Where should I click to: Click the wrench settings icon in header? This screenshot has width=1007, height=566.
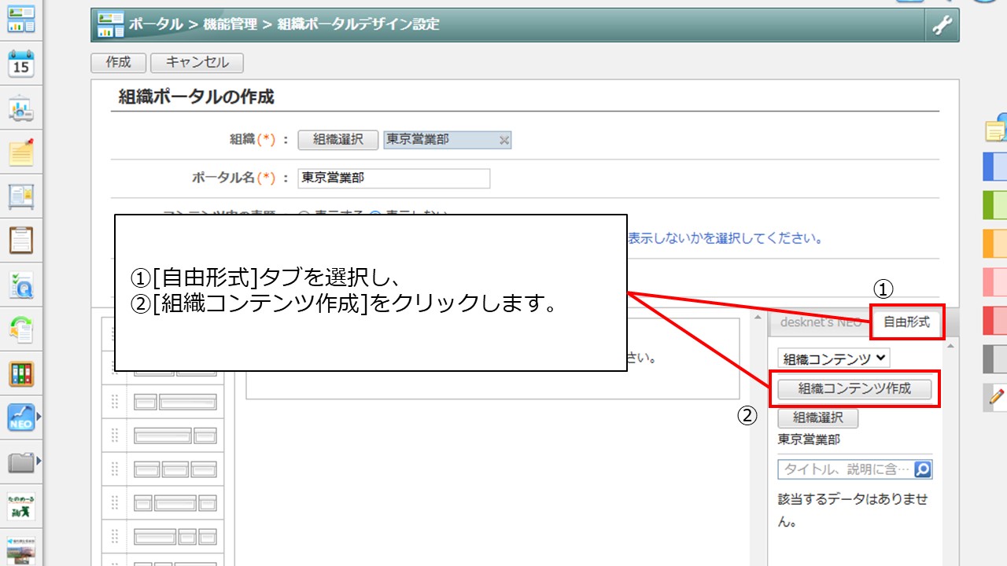tap(942, 25)
